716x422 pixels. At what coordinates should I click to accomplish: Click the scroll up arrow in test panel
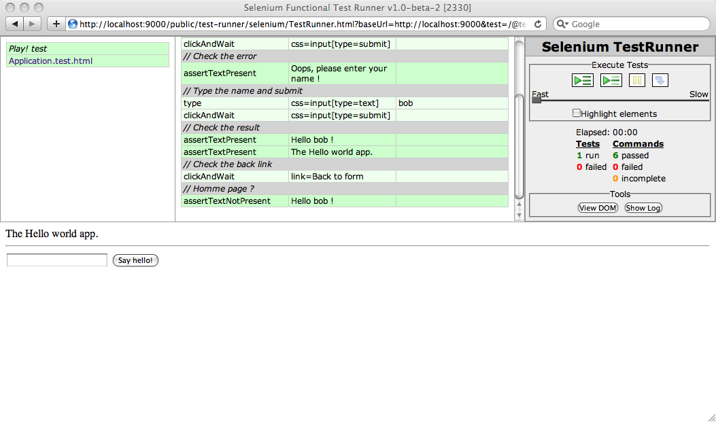click(519, 204)
